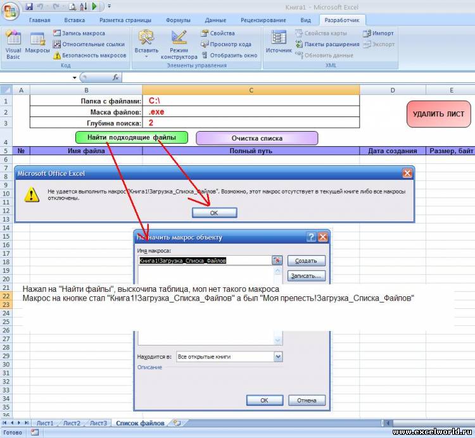Click the green run arrow icon
Screen dimensions: 475x438
pos(94,6)
